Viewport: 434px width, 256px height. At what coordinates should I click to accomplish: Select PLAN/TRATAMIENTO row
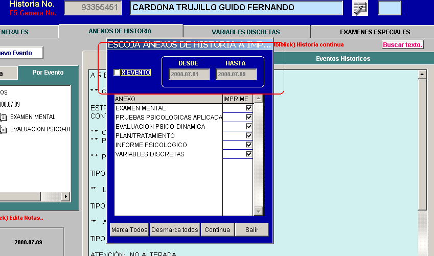click(168, 135)
